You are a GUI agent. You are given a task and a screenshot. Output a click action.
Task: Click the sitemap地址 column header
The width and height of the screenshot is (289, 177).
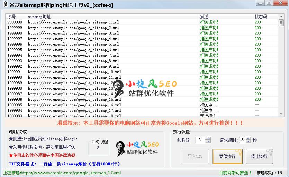(112, 17)
